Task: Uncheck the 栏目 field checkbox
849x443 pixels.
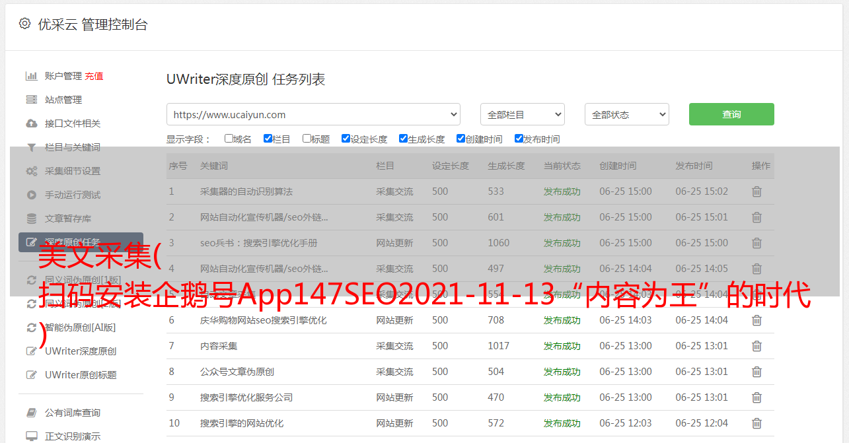Action: [268, 139]
